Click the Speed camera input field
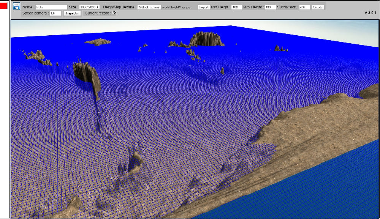The image size is (380, 219). click(x=55, y=13)
